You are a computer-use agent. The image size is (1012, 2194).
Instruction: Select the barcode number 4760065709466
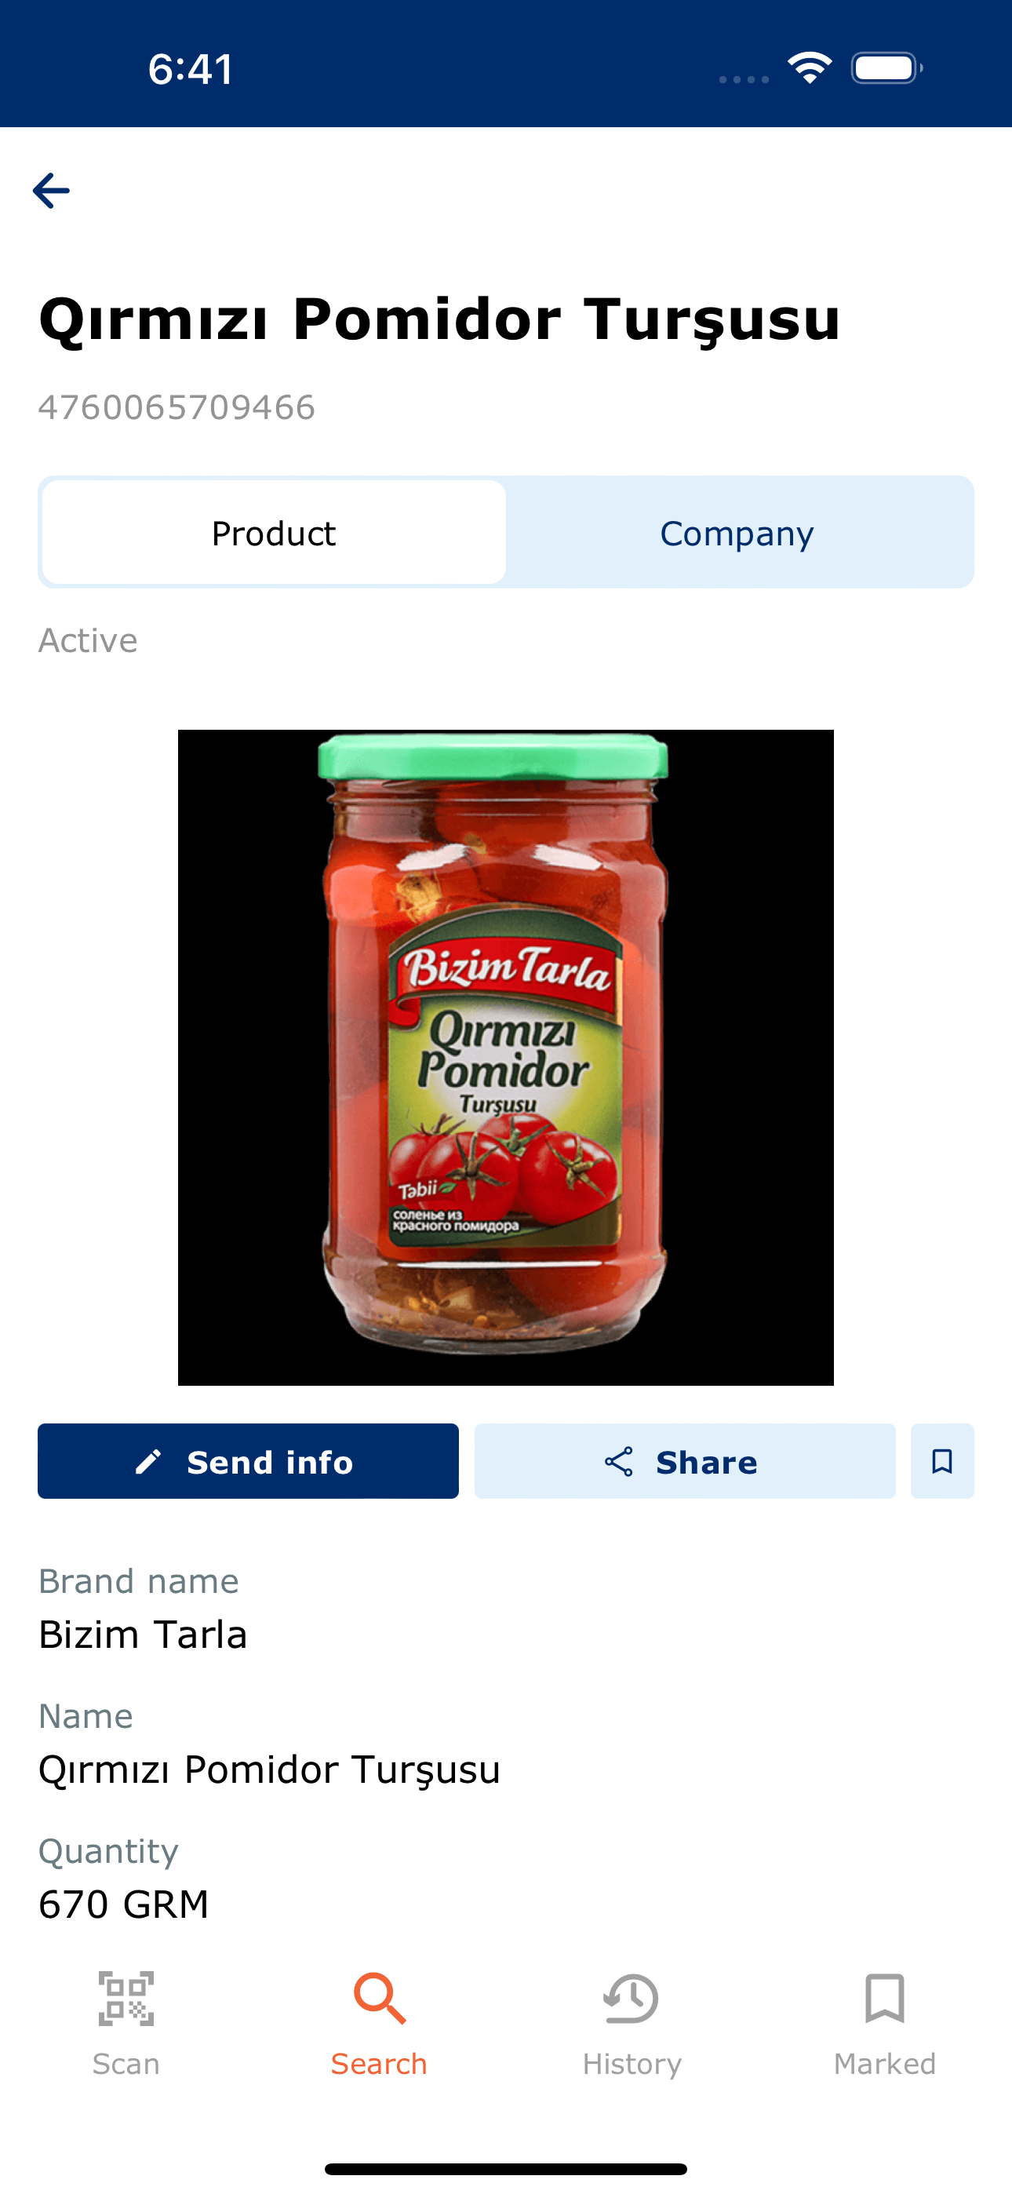tap(177, 407)
